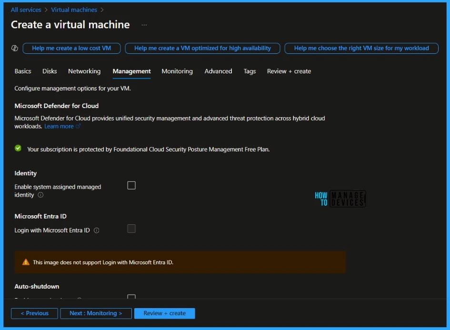Go to the Networking tab
This screenshot has width=450, height=330.
click(x=84, y=71)
